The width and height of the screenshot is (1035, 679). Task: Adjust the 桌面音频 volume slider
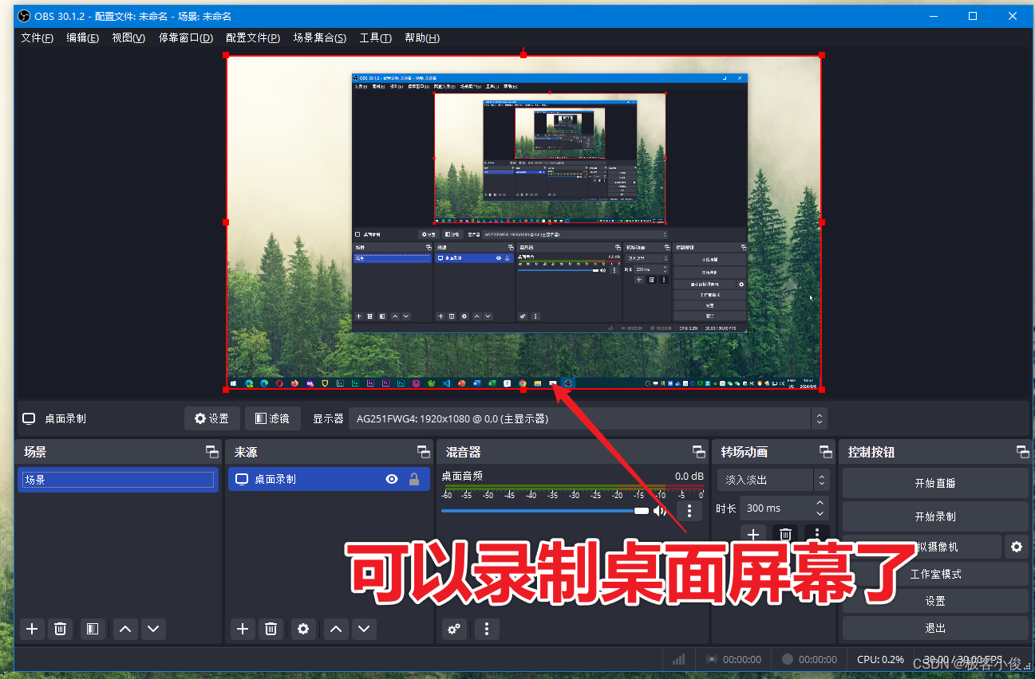[545, 511]
